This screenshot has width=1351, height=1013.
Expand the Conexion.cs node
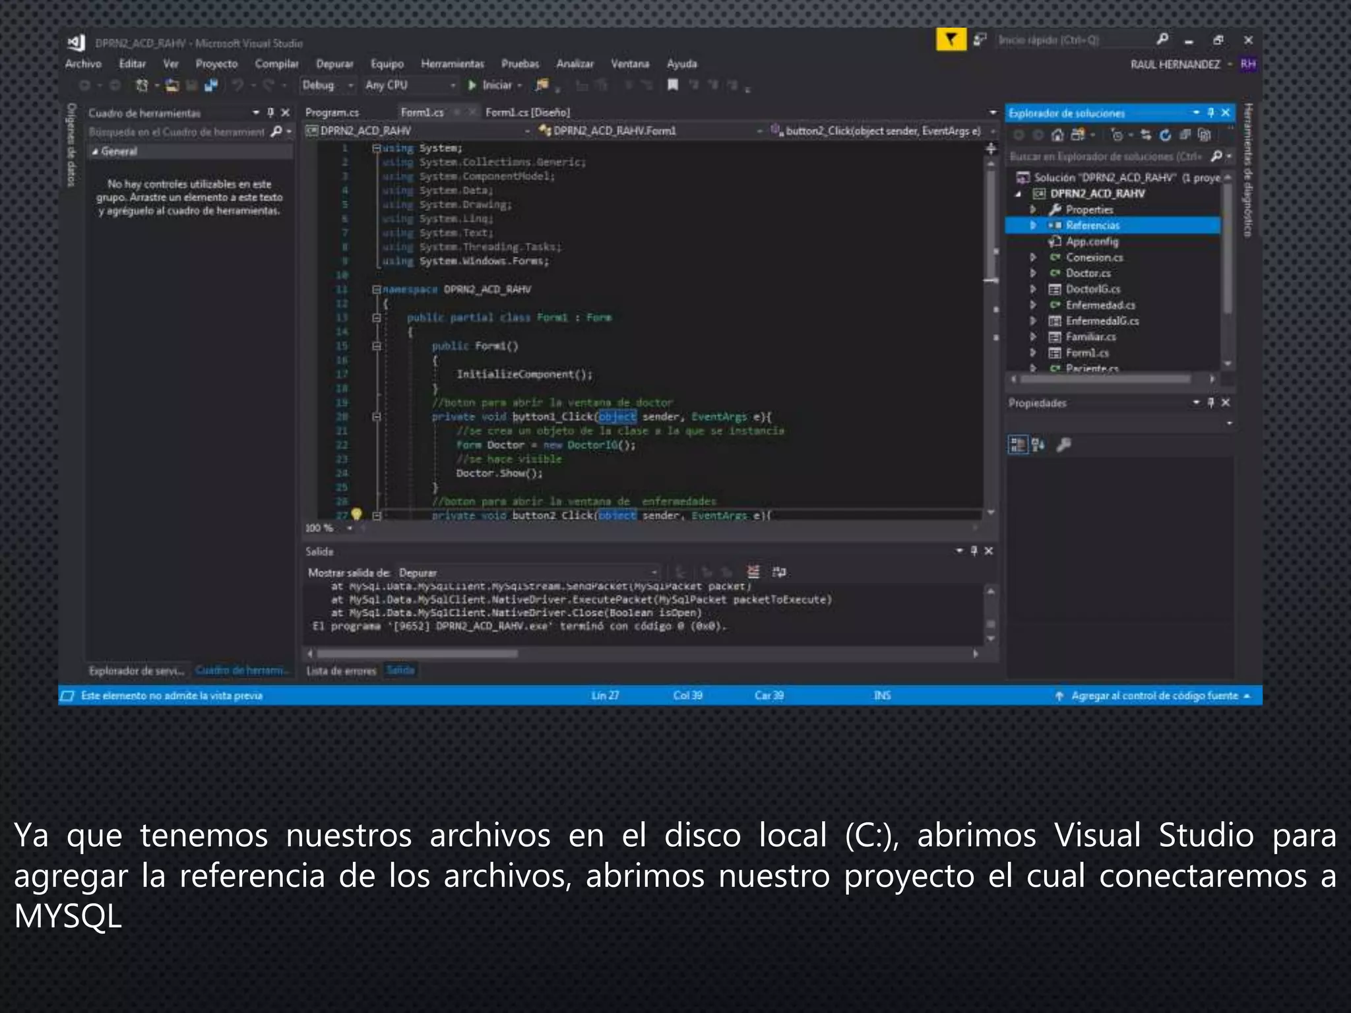[1034, 257]
